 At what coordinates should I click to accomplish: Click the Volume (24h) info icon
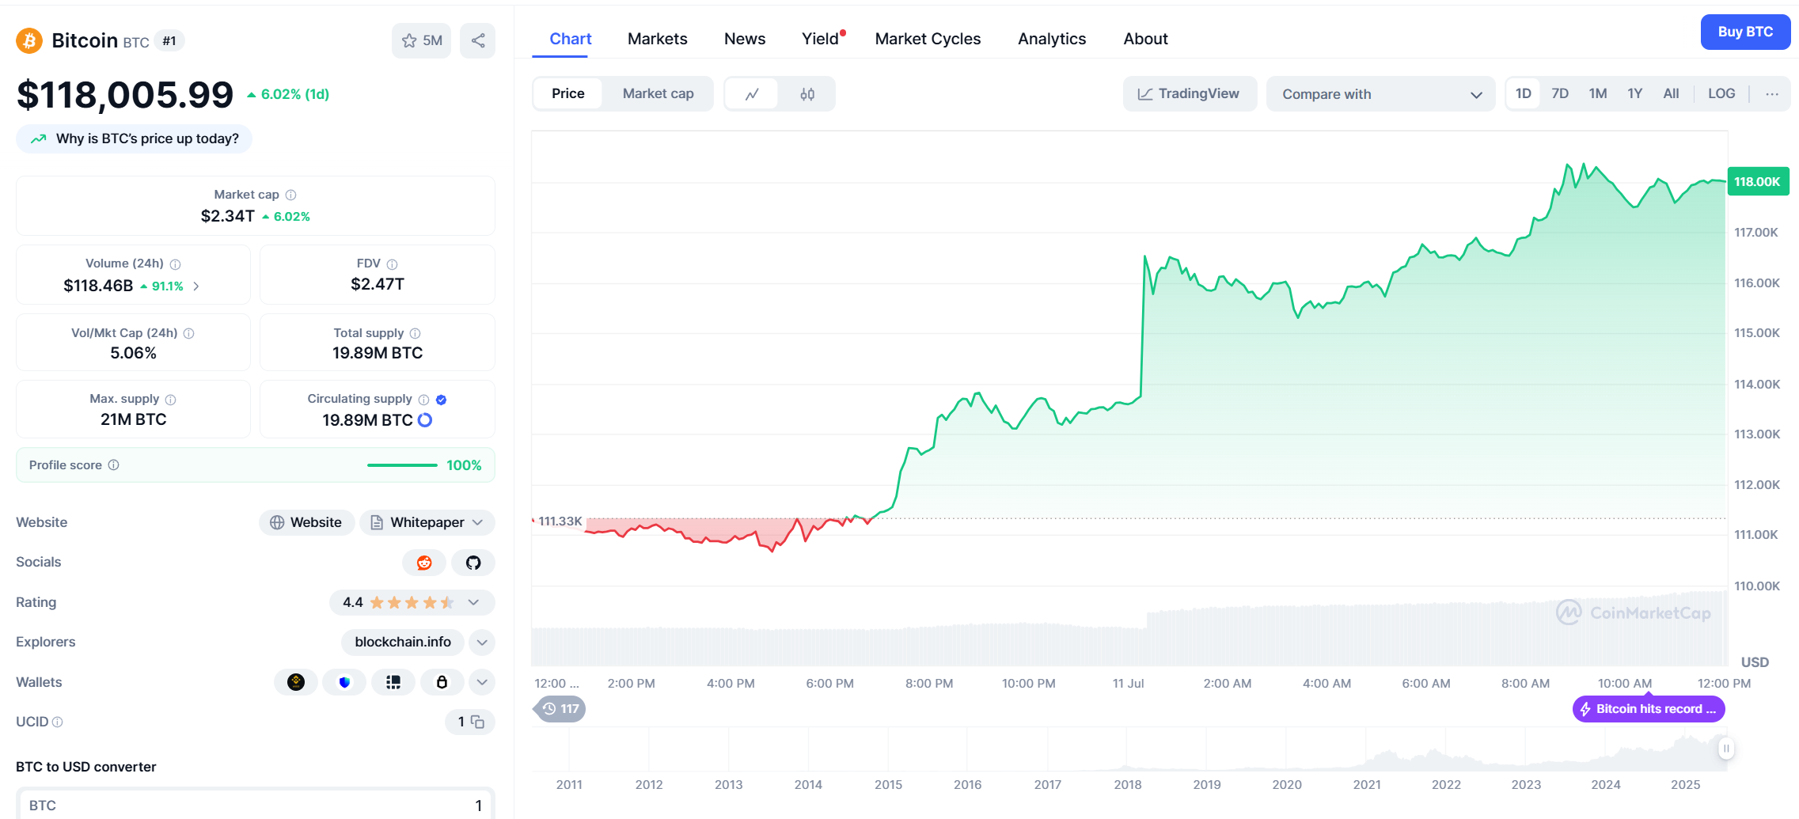pos(176,264)
